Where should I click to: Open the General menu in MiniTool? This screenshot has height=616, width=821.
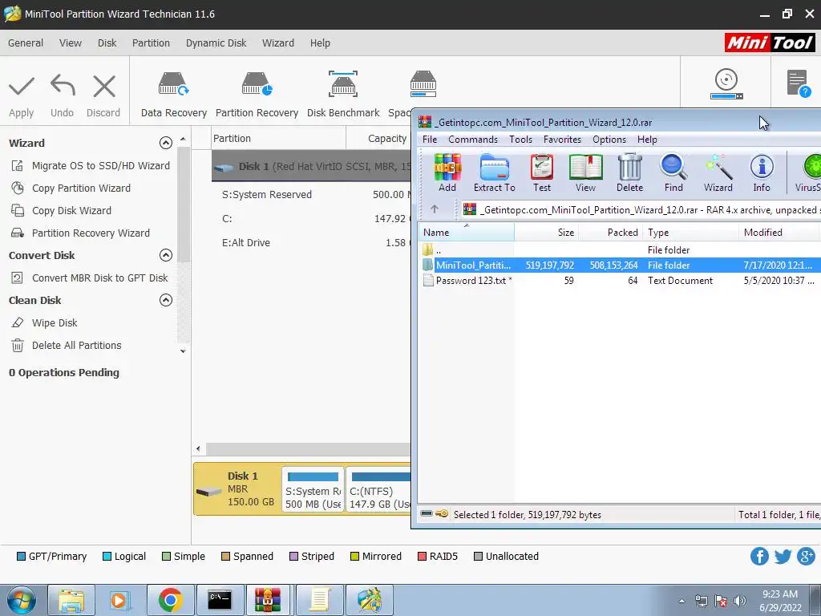pyautogui.click(x=25, y=43)
